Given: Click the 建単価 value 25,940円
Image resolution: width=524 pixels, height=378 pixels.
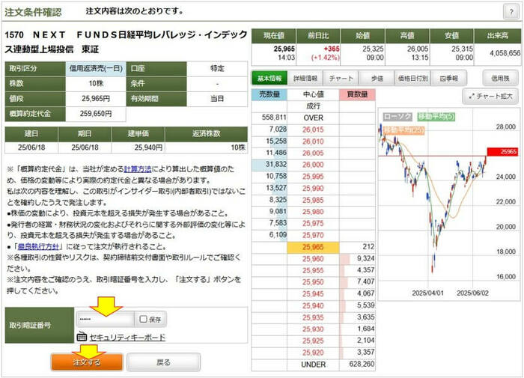Looking at the screenshot, I should pos(148,147).
